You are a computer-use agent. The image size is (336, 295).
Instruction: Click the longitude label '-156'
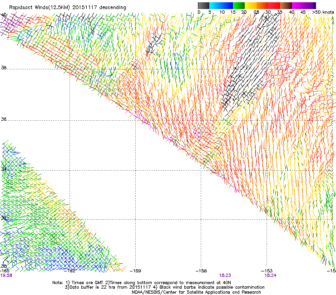[x=201, y=271]
